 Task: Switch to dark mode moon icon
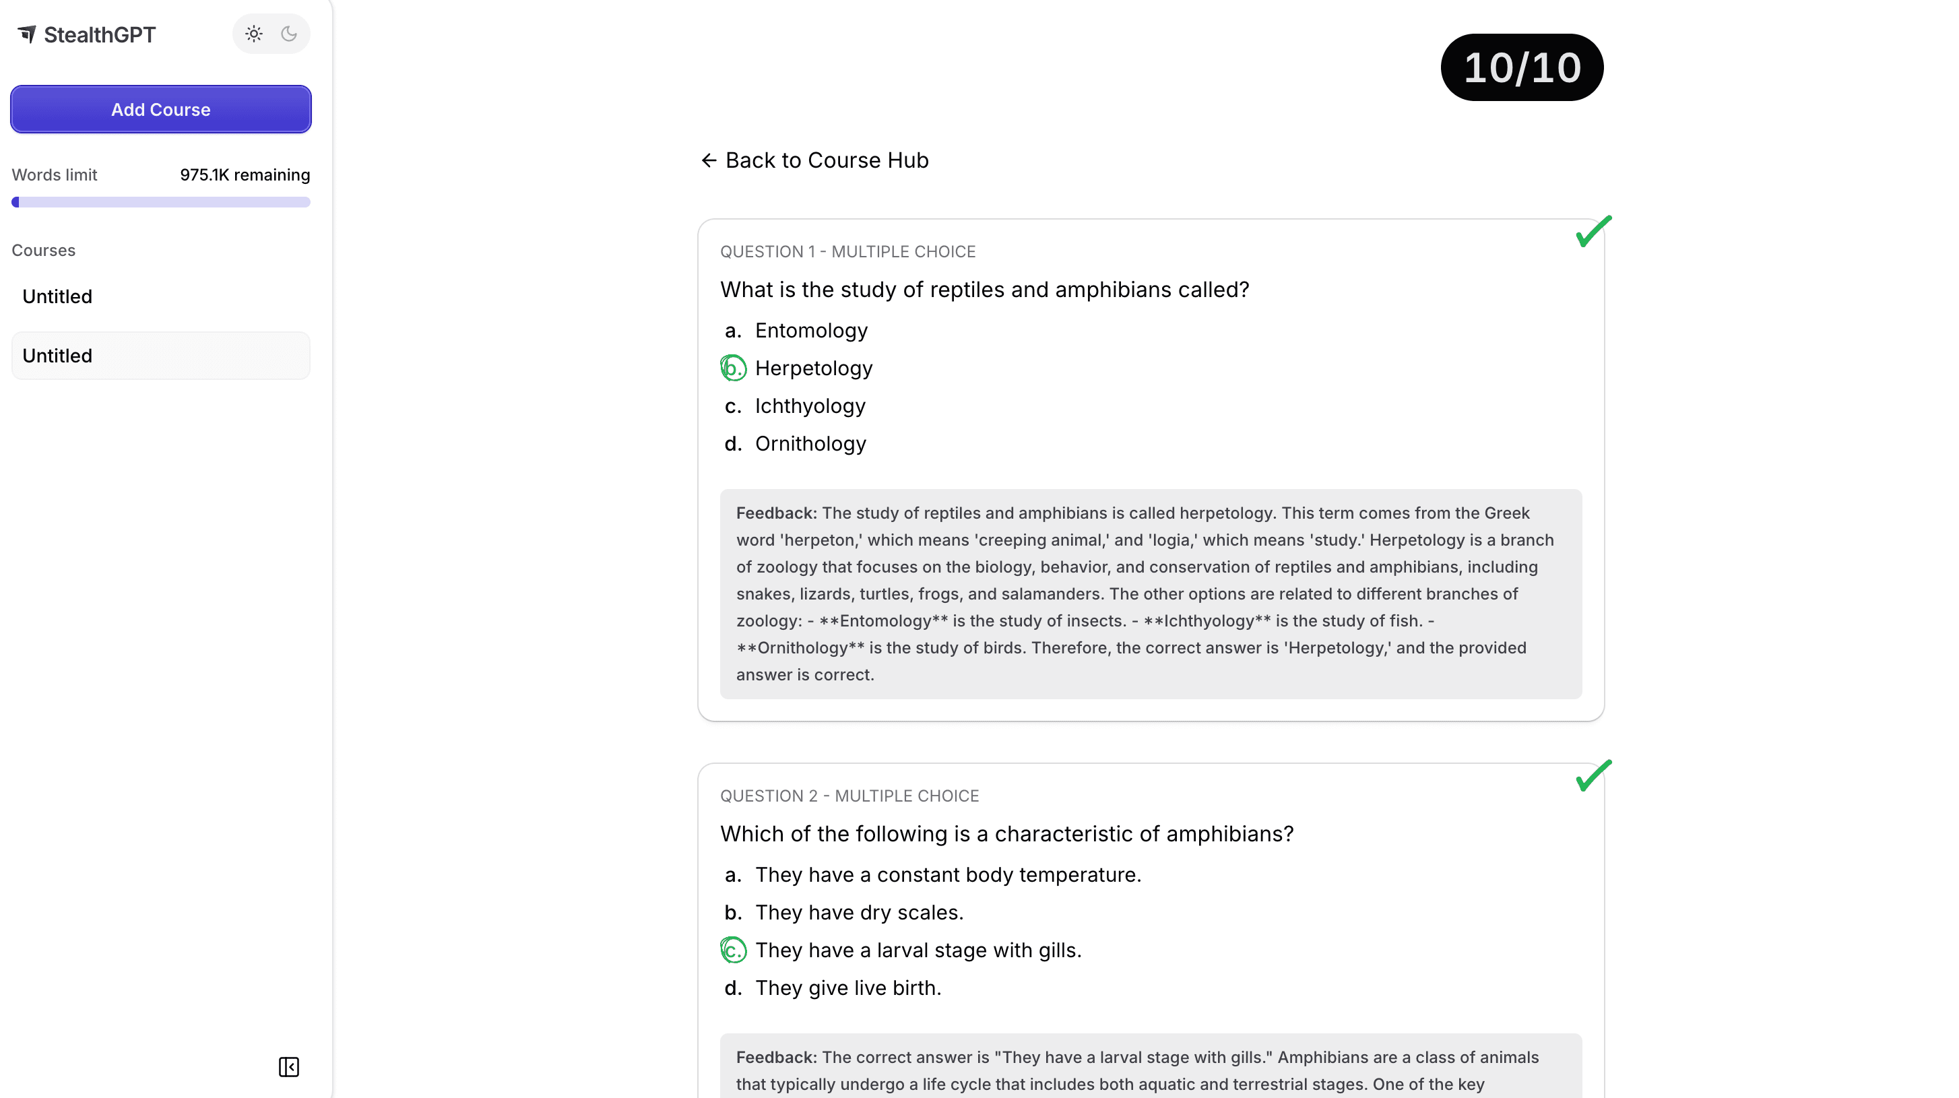click(x=289, y=34)
